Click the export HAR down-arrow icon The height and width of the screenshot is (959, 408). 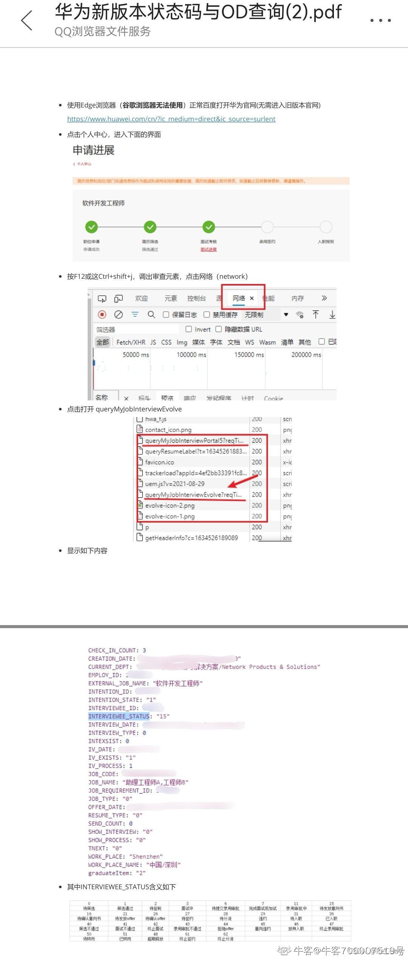pyautogui.click(x=332, y=314)
